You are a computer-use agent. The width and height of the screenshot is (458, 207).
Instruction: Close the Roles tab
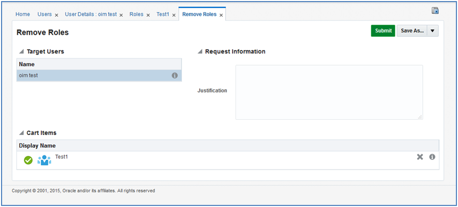(148, 15)
